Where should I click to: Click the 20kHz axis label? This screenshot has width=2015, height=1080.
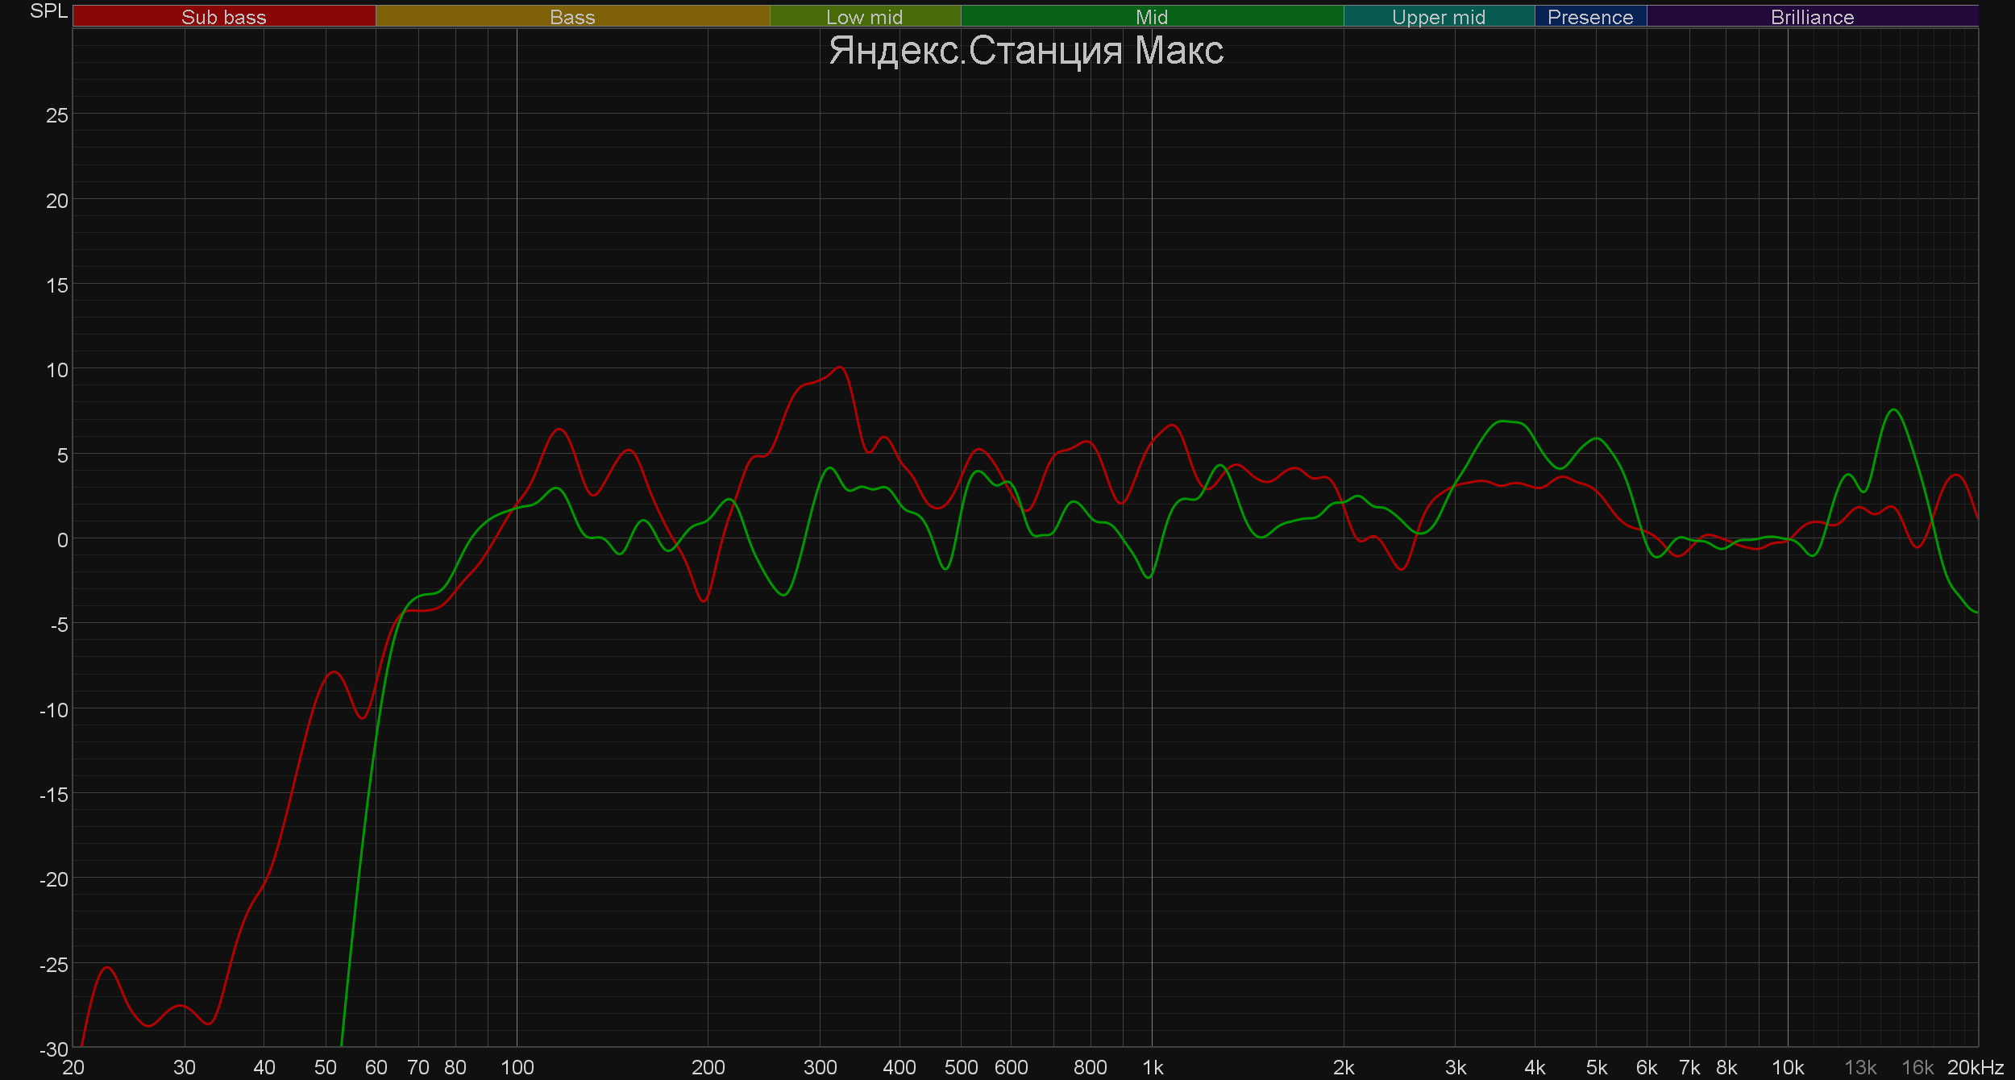click(1975, 1067)
